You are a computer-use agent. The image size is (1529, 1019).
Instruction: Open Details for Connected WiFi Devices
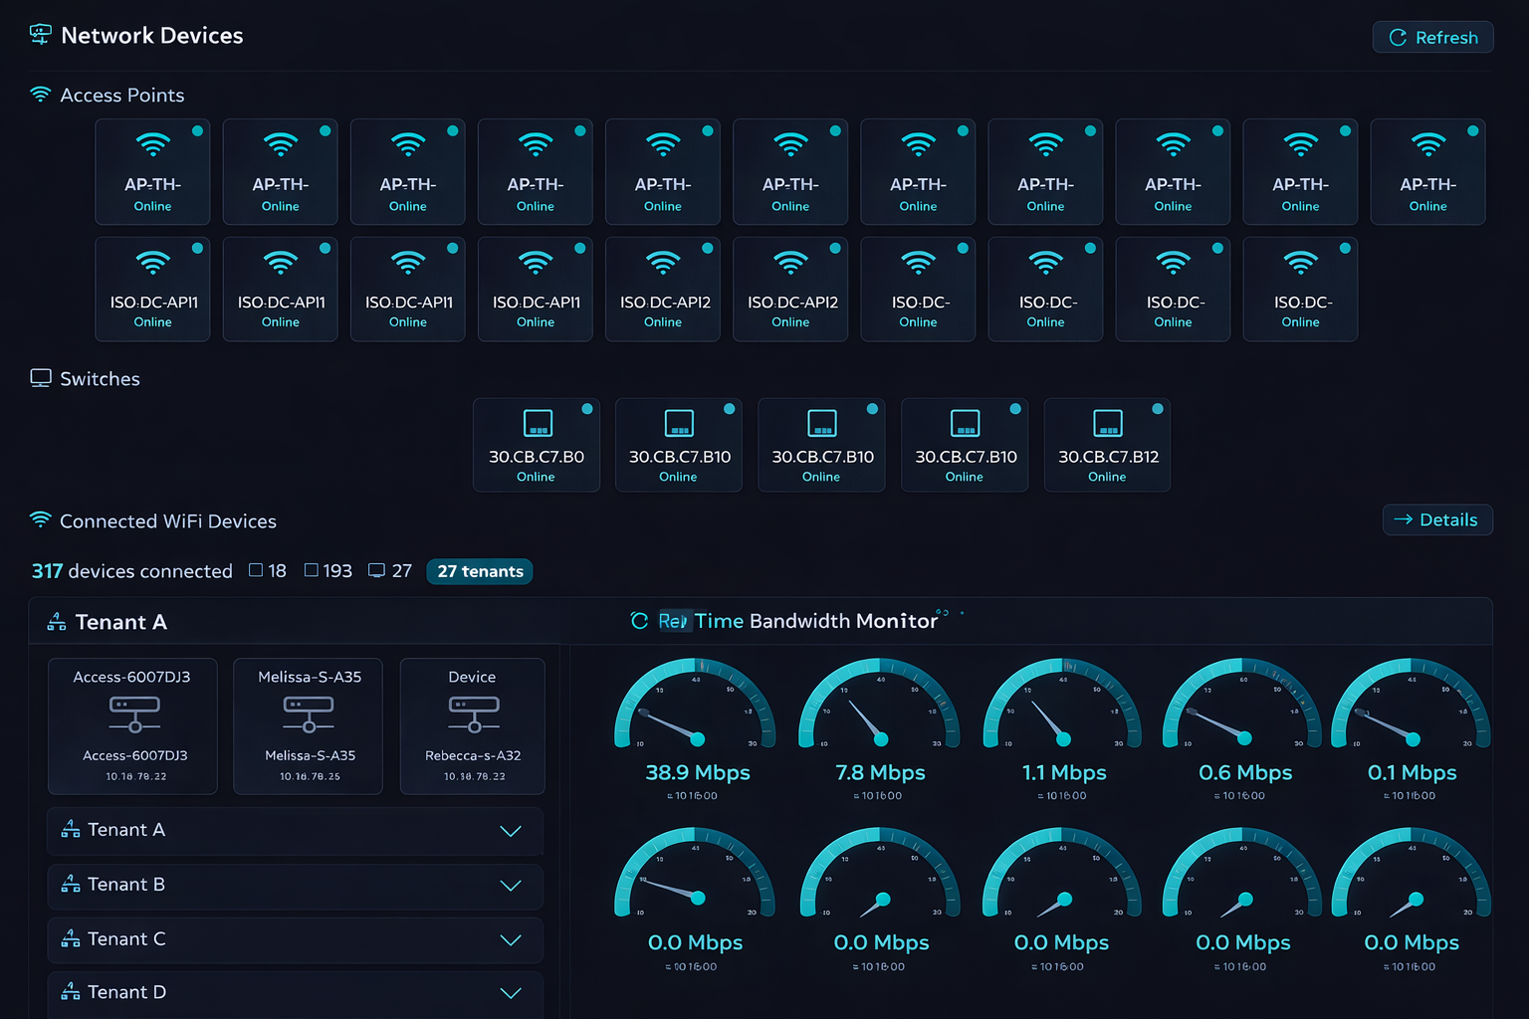1436,519
